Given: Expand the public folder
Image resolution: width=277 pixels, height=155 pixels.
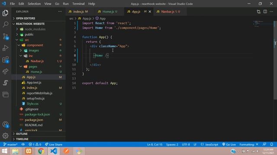Looking at the screenshot, I should click(39, 34).
